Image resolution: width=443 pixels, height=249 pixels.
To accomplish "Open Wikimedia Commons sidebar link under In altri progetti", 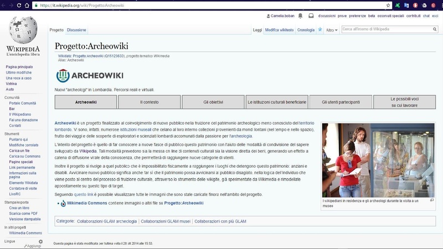I will click(25, 233).
